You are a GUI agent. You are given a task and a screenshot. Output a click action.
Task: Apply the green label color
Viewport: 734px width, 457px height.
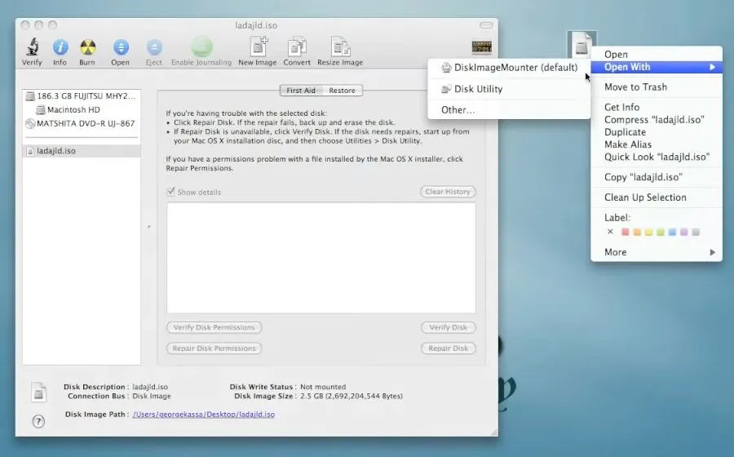(x=660, y=233)
